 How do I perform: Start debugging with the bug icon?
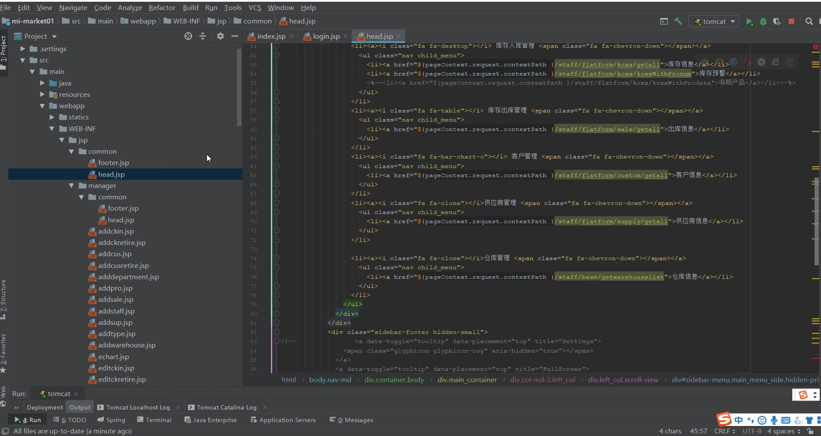(763, 21)
